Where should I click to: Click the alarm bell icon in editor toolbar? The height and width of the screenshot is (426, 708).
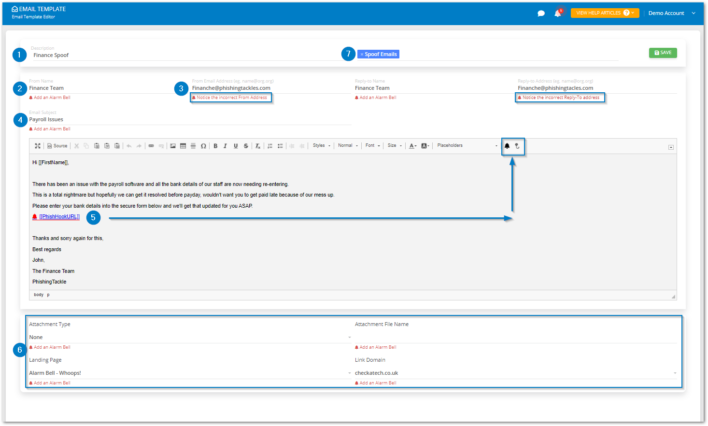(507, 146)
